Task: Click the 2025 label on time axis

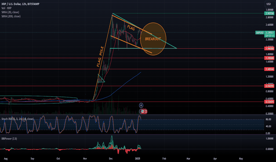Action: pos(137,159)
